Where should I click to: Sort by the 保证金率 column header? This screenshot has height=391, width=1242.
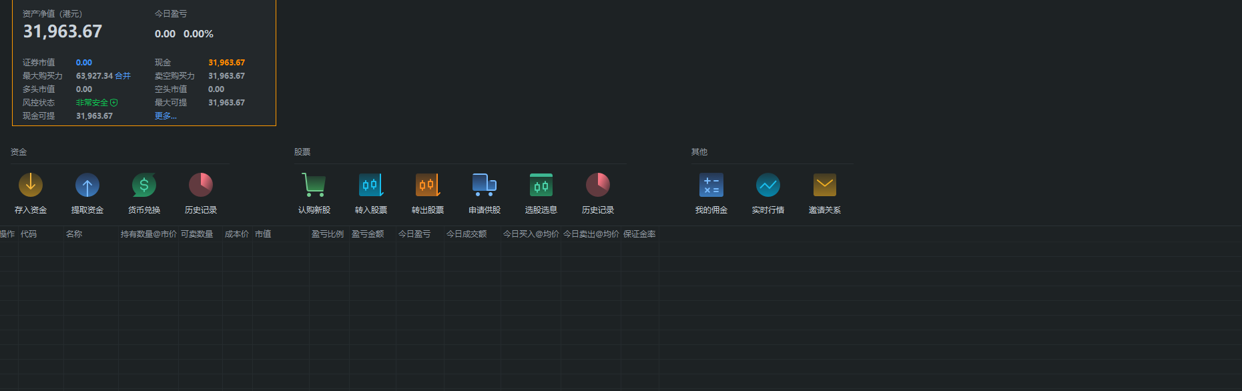click(639, 234)
